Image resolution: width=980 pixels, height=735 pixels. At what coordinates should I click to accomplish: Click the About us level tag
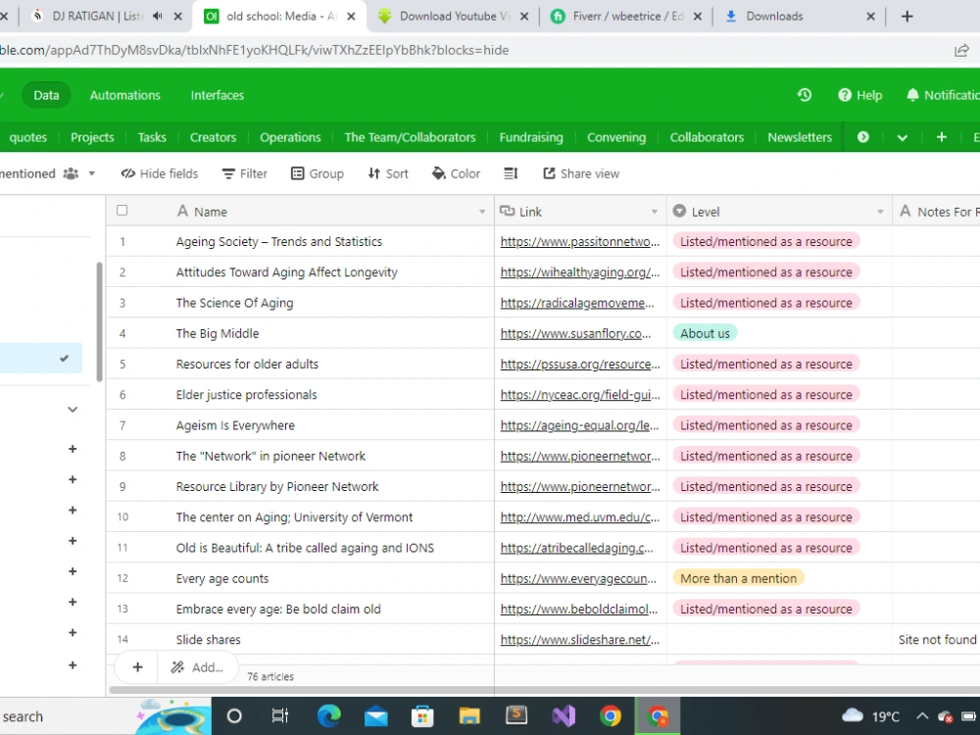[705, 334]
